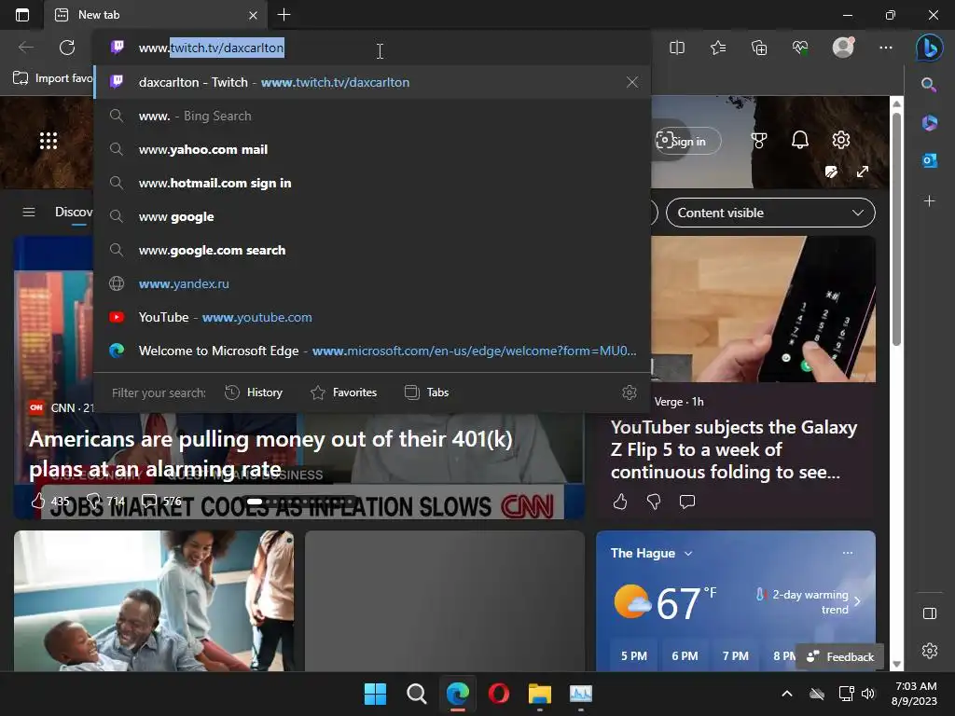
Task: Open page settings gear icon
Action: click(x=841, y=140)
